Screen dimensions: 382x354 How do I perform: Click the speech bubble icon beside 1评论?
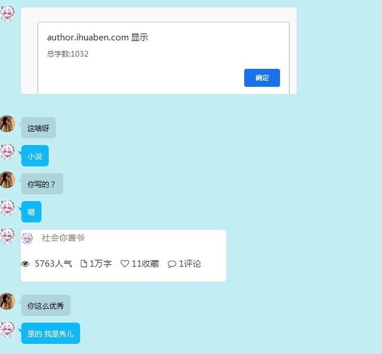[x=172, y=264]
